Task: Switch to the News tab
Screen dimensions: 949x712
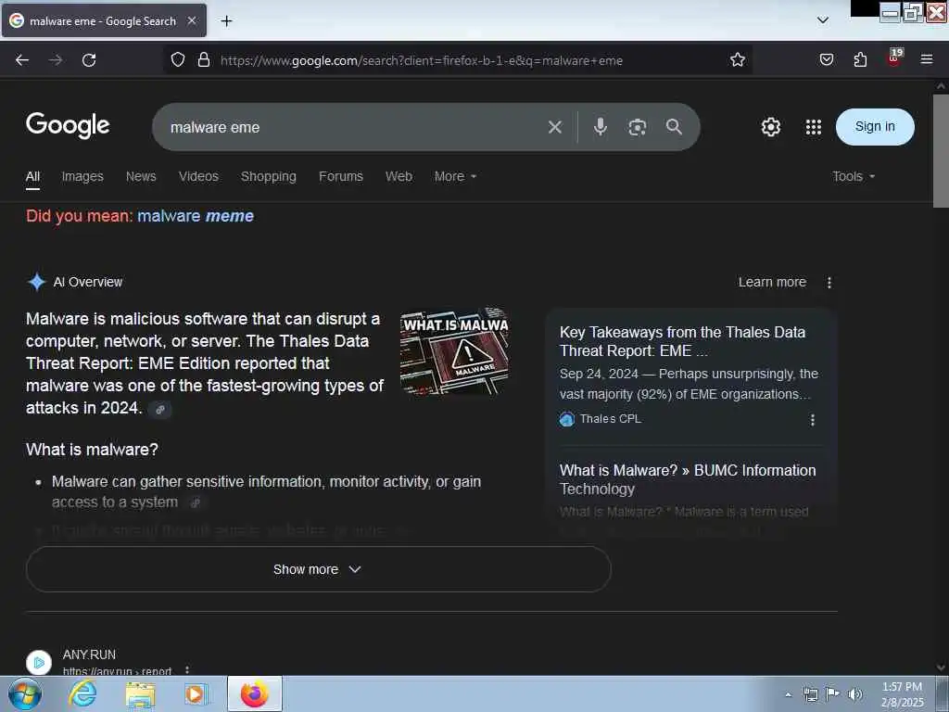Action: point(141,176)
